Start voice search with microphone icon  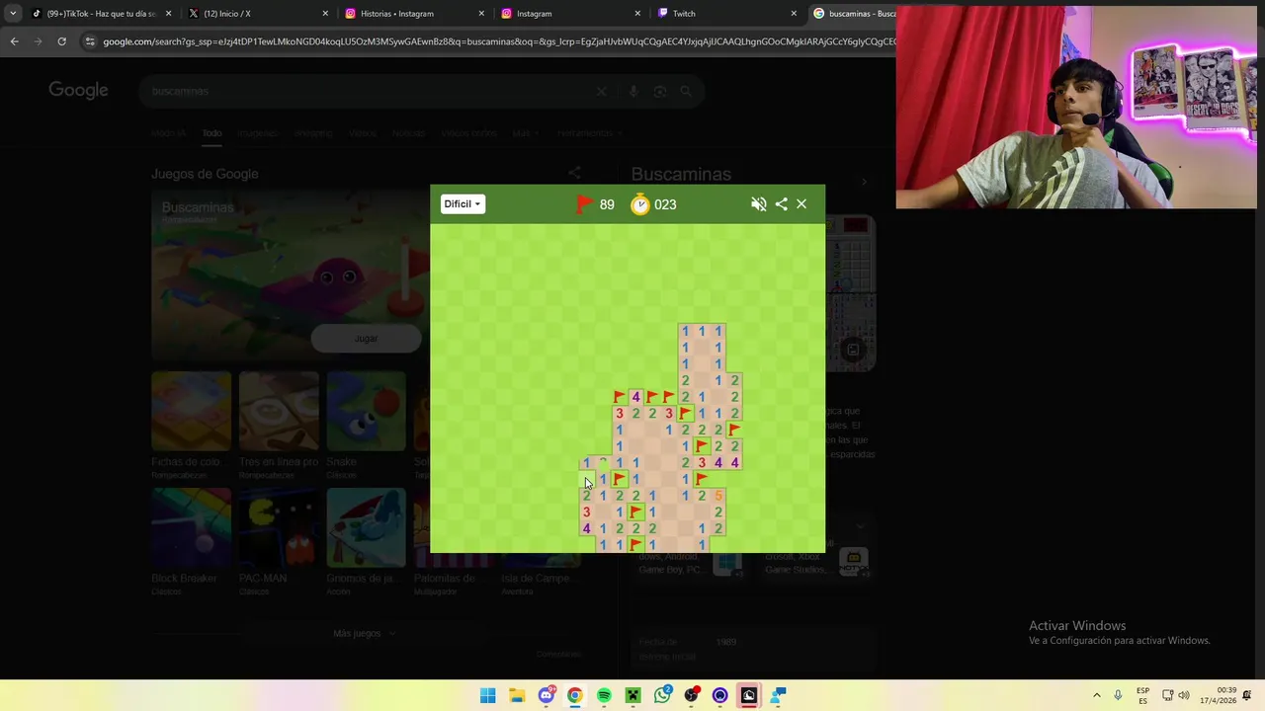pyautogui.click(x=633, y=91)
